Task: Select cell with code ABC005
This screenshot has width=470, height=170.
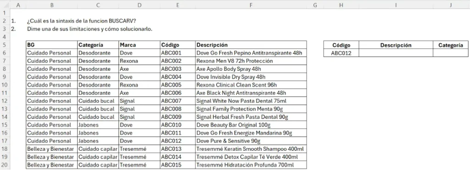Action: pos(178,85)
